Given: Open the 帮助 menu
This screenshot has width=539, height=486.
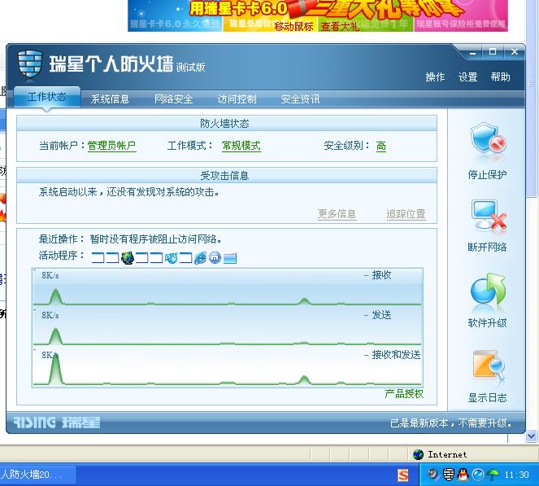Looking at the screenshot, I should [501, 77].
